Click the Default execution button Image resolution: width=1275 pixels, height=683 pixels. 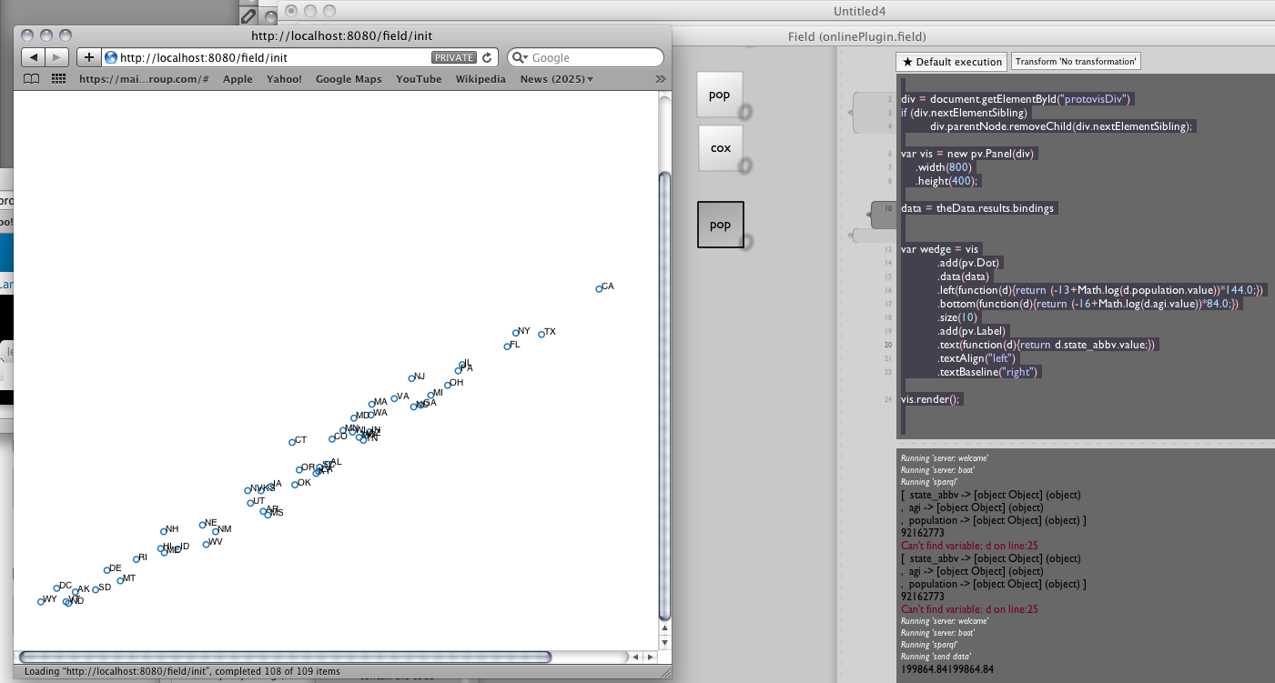[x=951, y=62]
